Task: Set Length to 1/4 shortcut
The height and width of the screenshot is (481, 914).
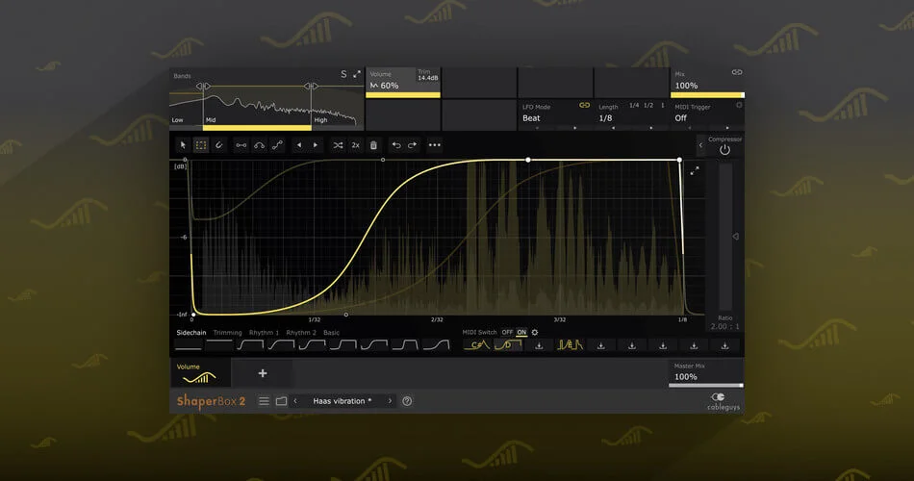Action: (x=634, y=106)
